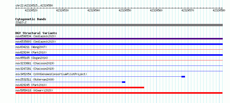Click the short red bar under nsv829245
The height and width of the screenshot is (103, 230).
coord(80,88)
